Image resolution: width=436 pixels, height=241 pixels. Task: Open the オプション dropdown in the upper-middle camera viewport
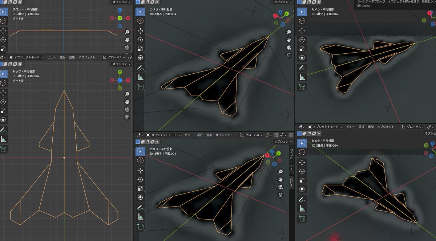tap(283, 2)
